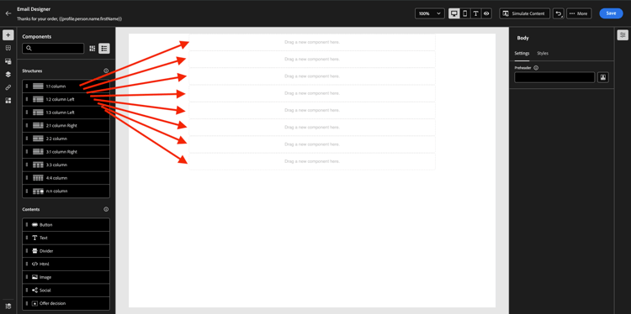Click the Email Designer title
631x314 pixels.
click(x=34, y=9)
